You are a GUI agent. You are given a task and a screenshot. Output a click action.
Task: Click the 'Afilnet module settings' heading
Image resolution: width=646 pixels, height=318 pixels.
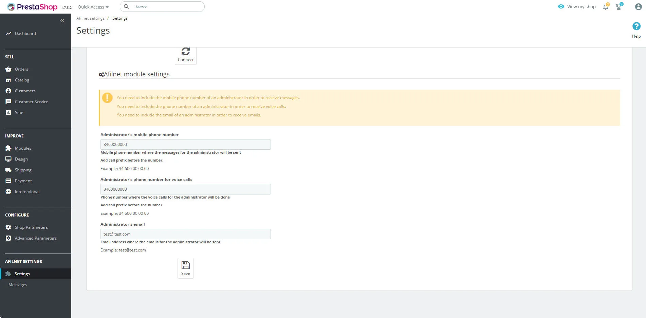point(136,74)
